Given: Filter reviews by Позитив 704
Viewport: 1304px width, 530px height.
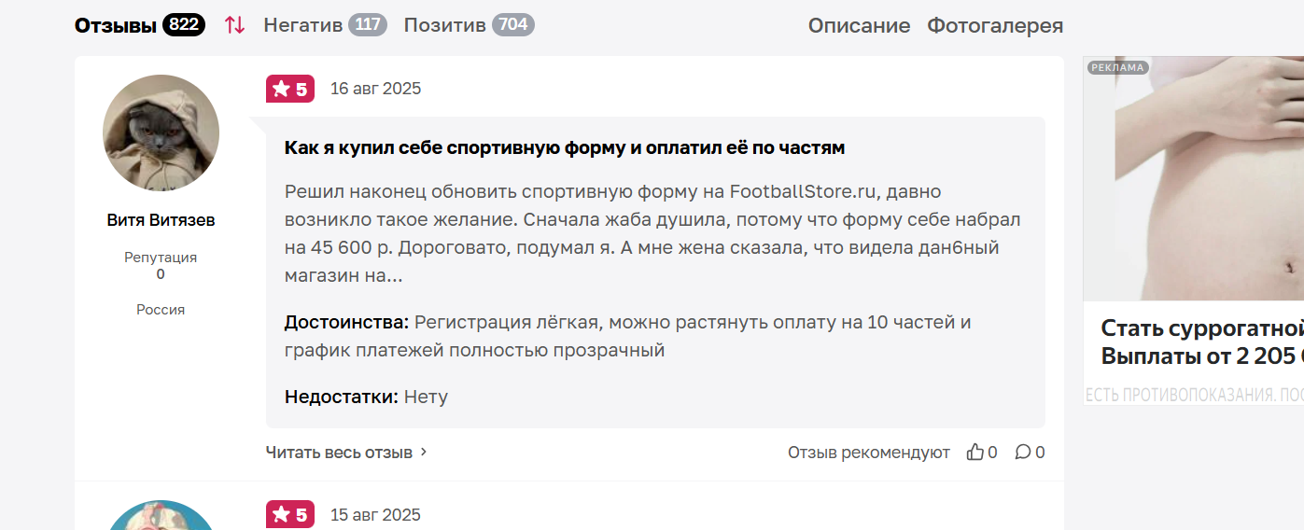Looking at the screenshot, I should click(x=469, y=25).
